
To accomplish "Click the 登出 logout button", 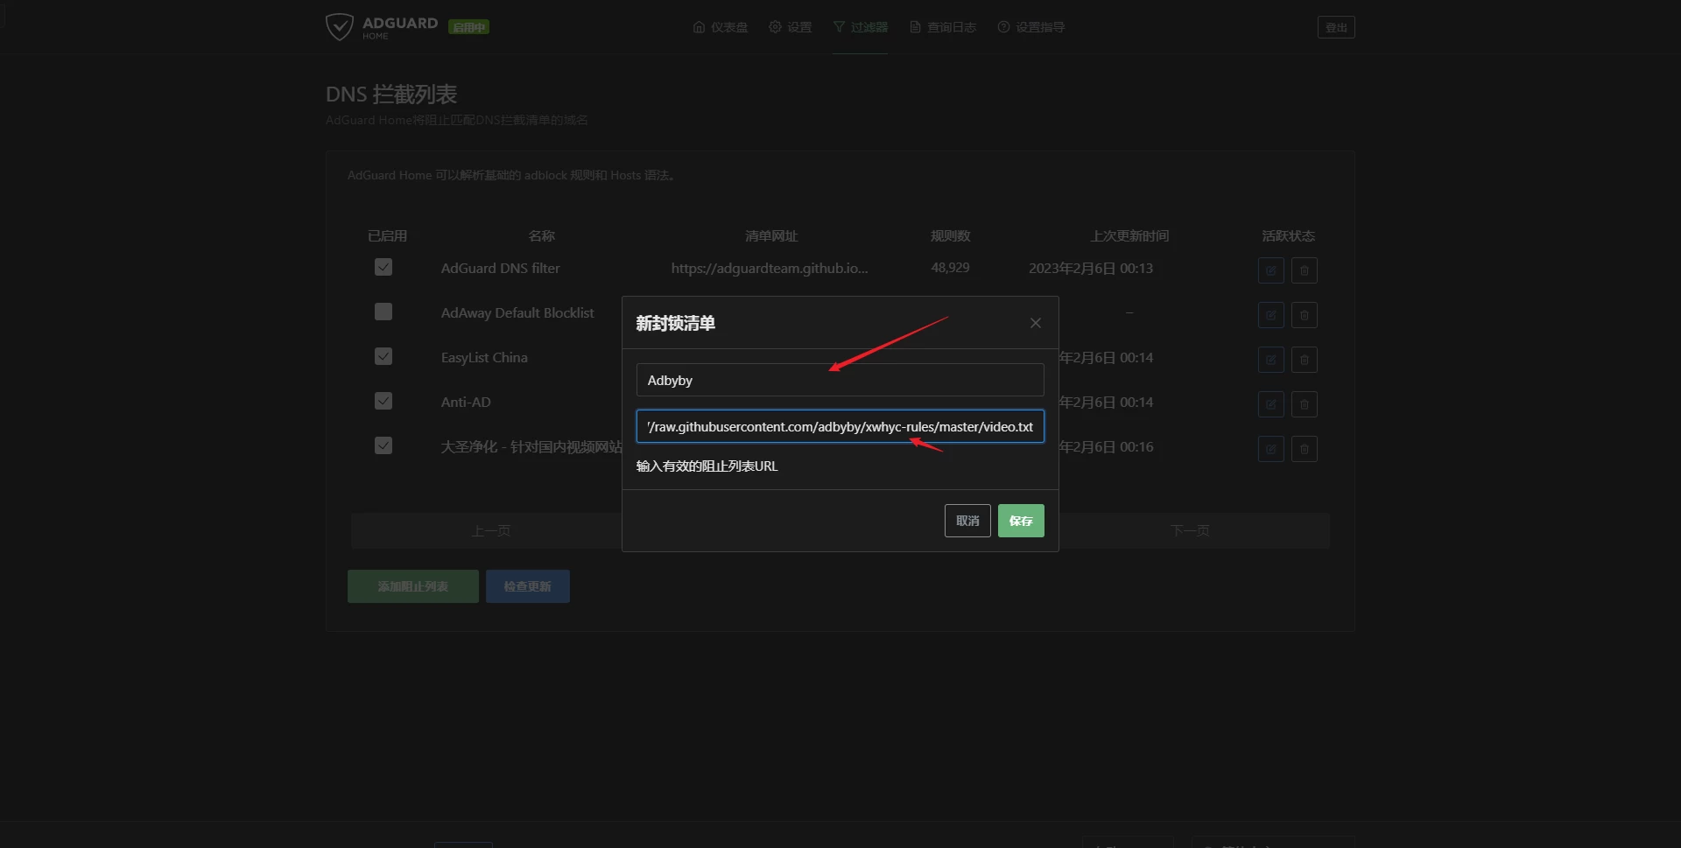I will 1336,27.
